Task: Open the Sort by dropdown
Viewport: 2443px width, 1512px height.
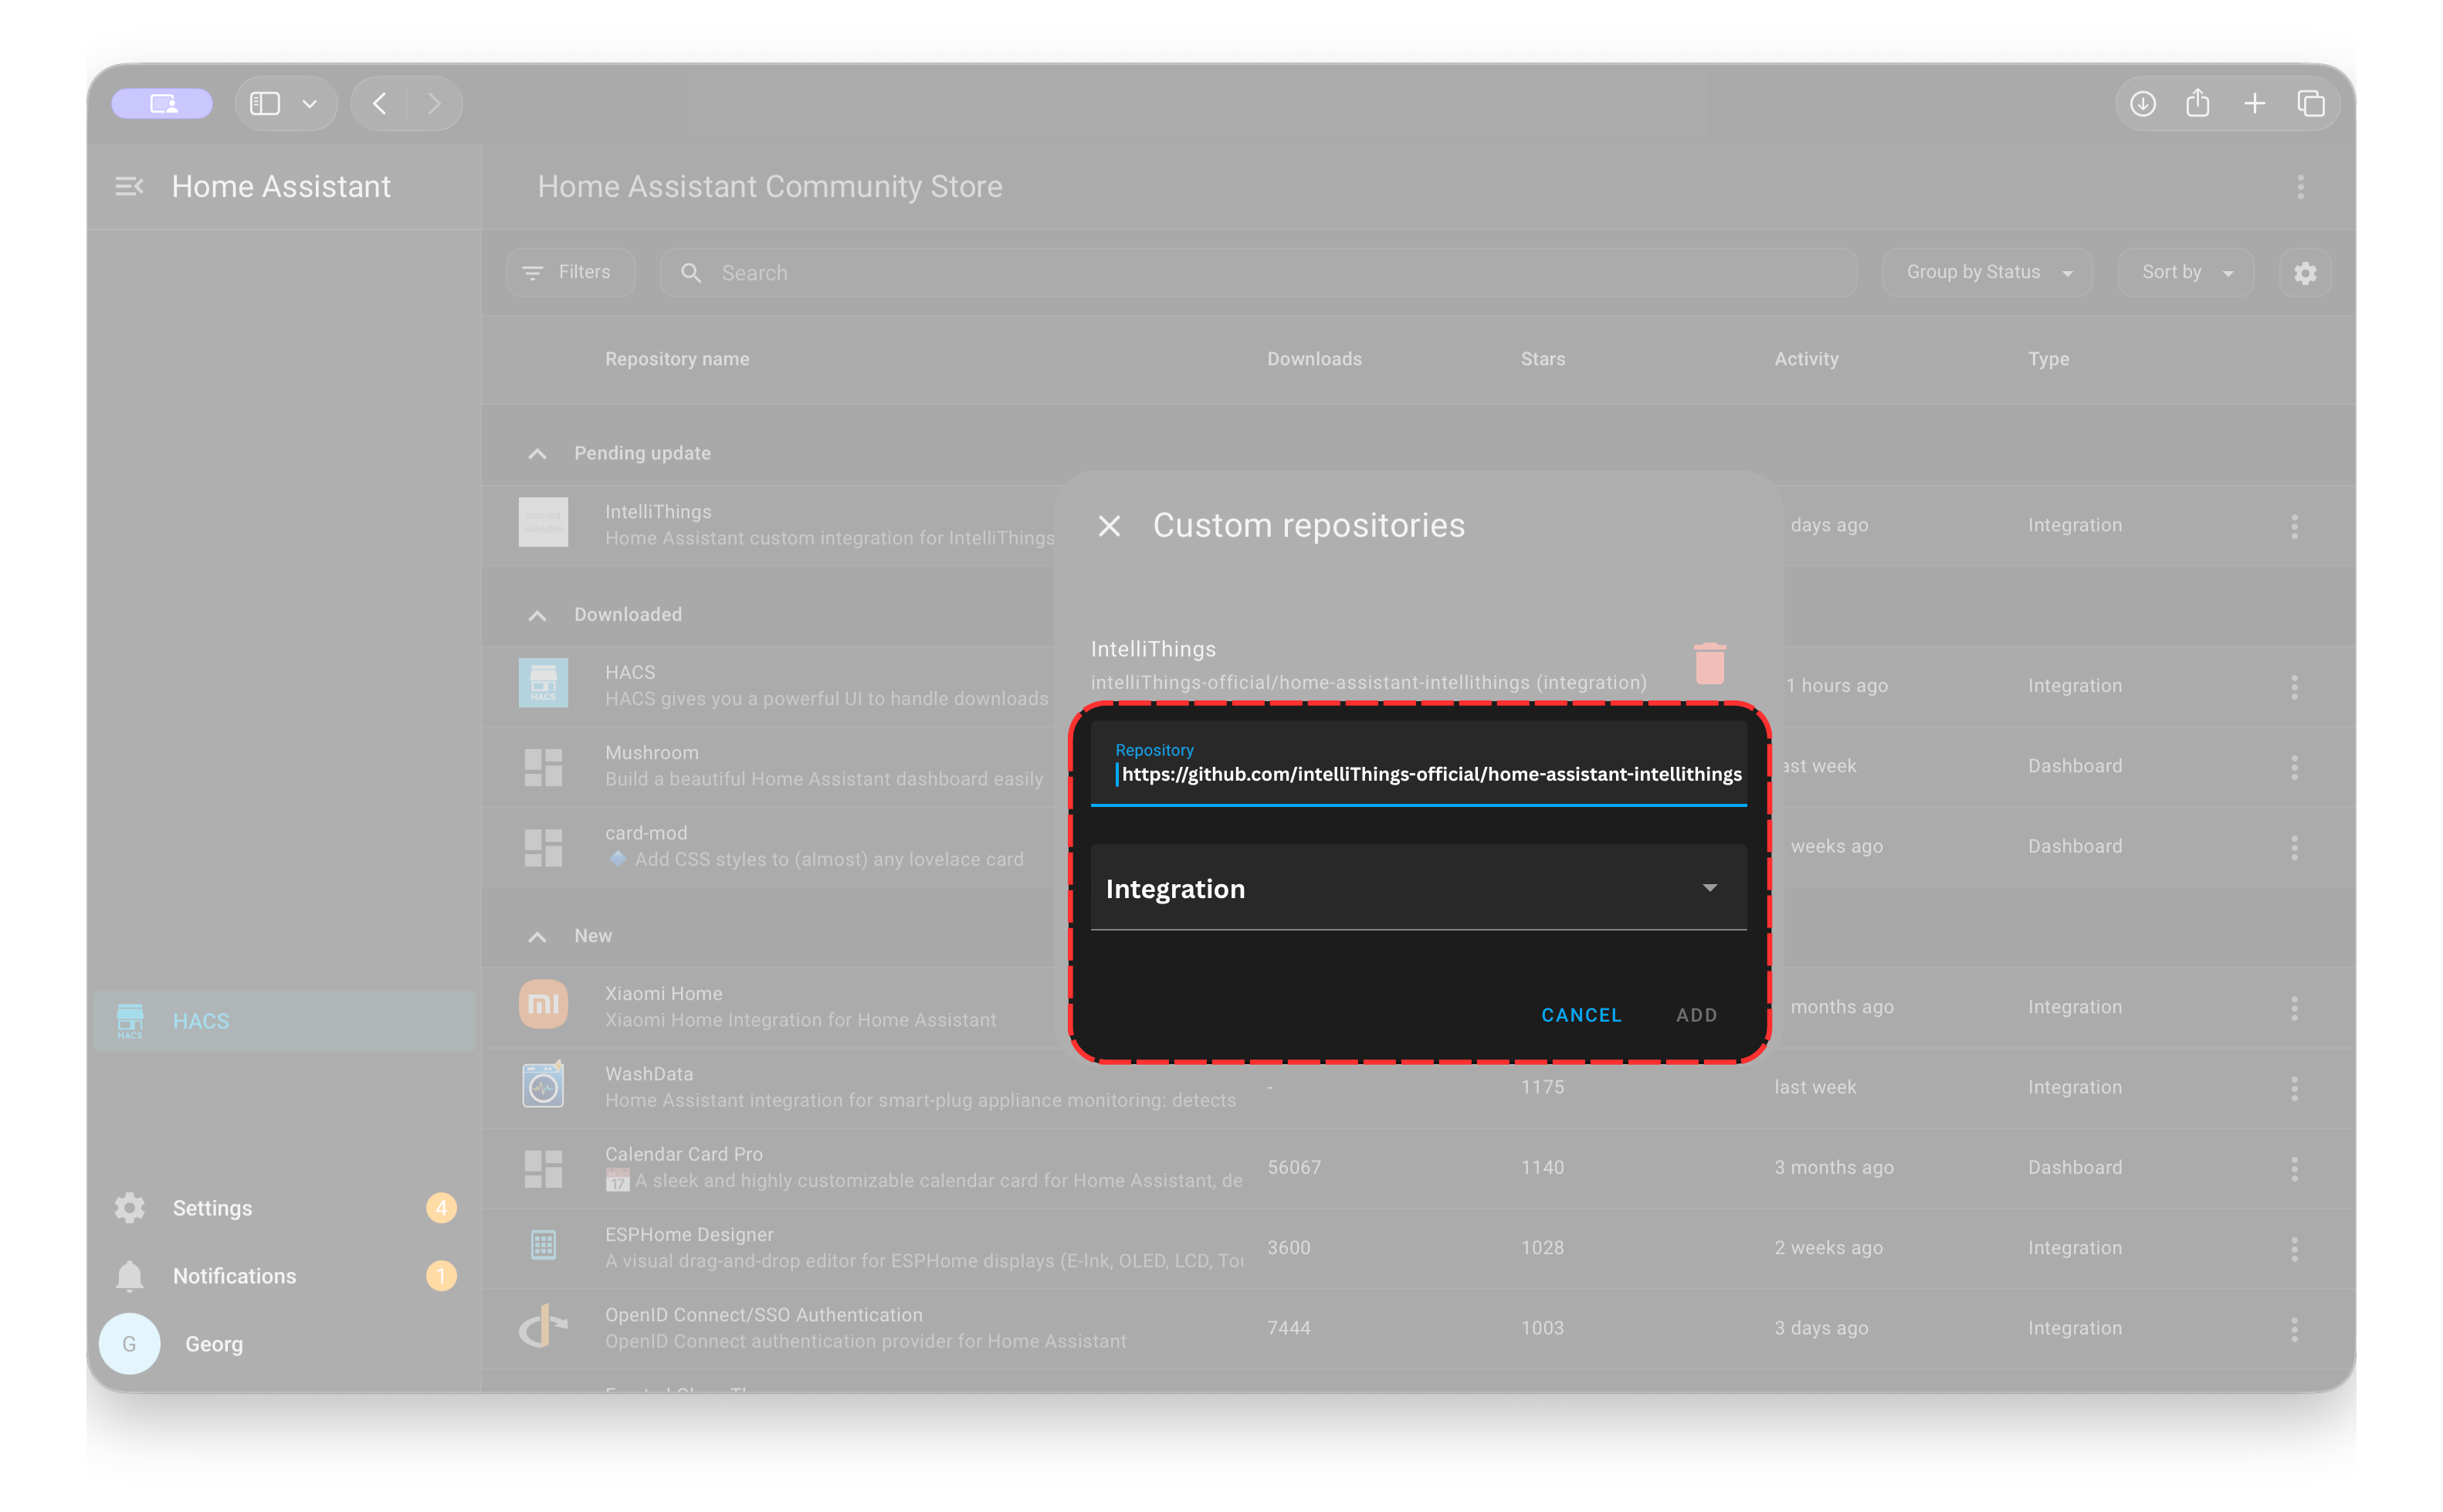Action: (2185, 272)
